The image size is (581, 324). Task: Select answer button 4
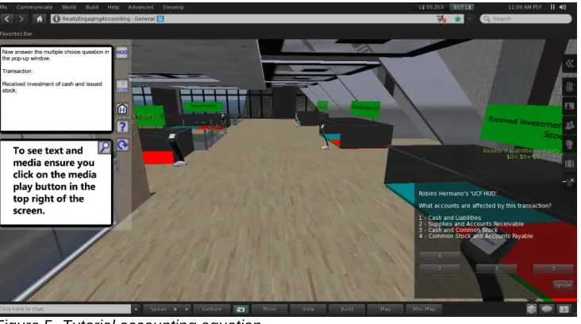click(x=440, y=256)
